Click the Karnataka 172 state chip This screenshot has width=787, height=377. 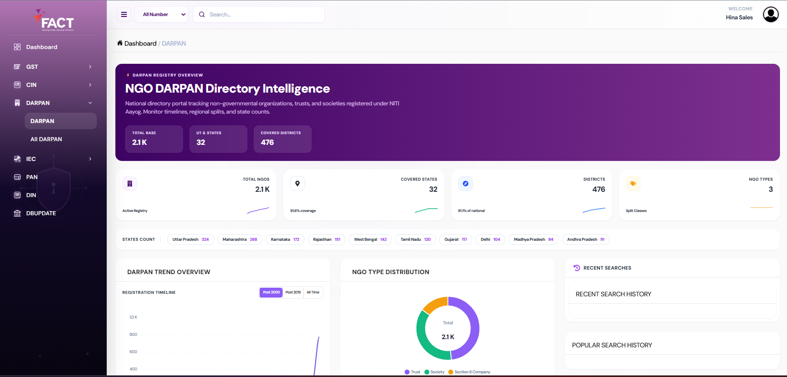[285, 240]
